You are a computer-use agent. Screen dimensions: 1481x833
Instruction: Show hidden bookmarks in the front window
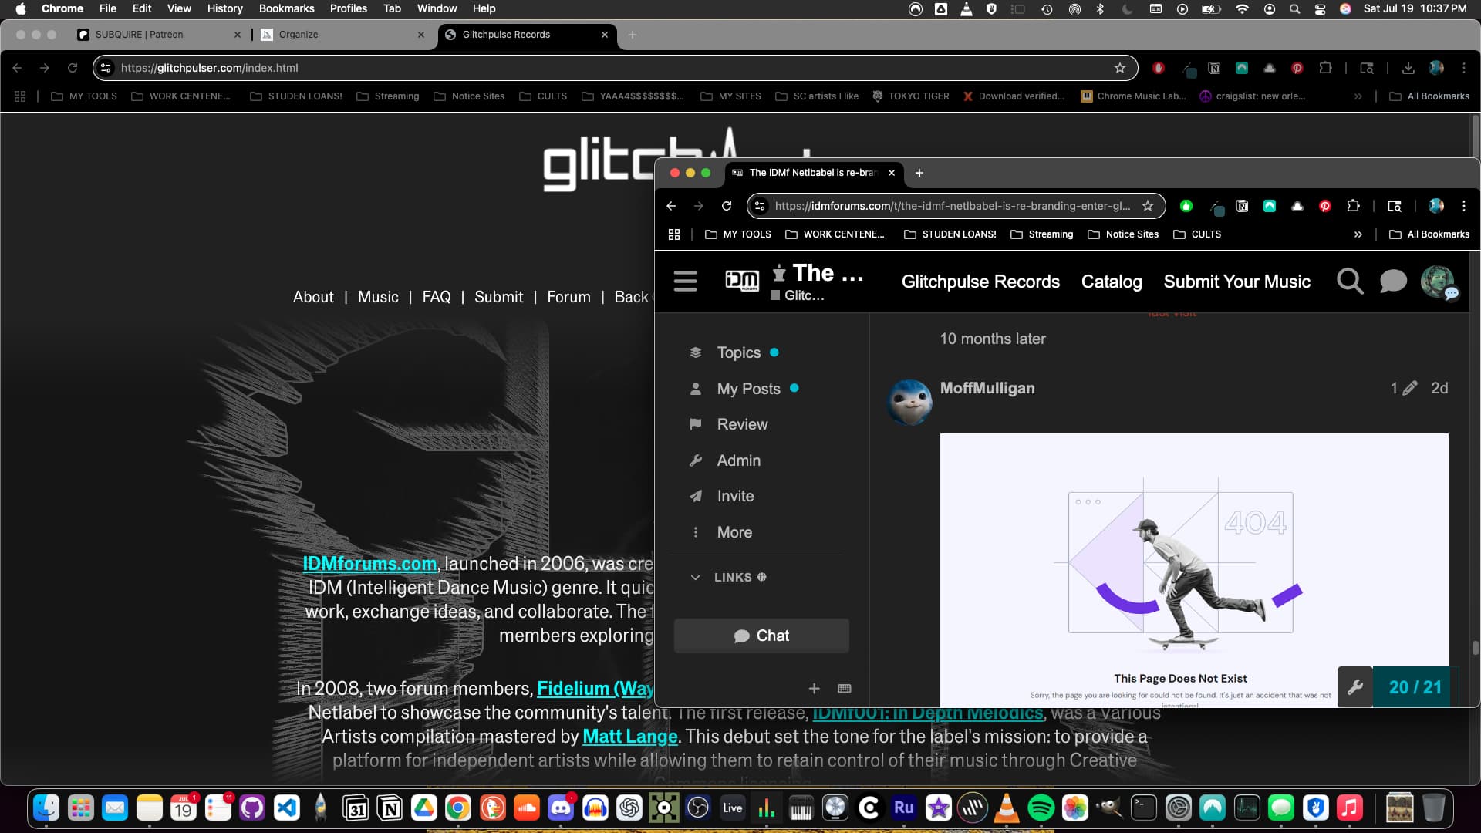coord(1358,234)
